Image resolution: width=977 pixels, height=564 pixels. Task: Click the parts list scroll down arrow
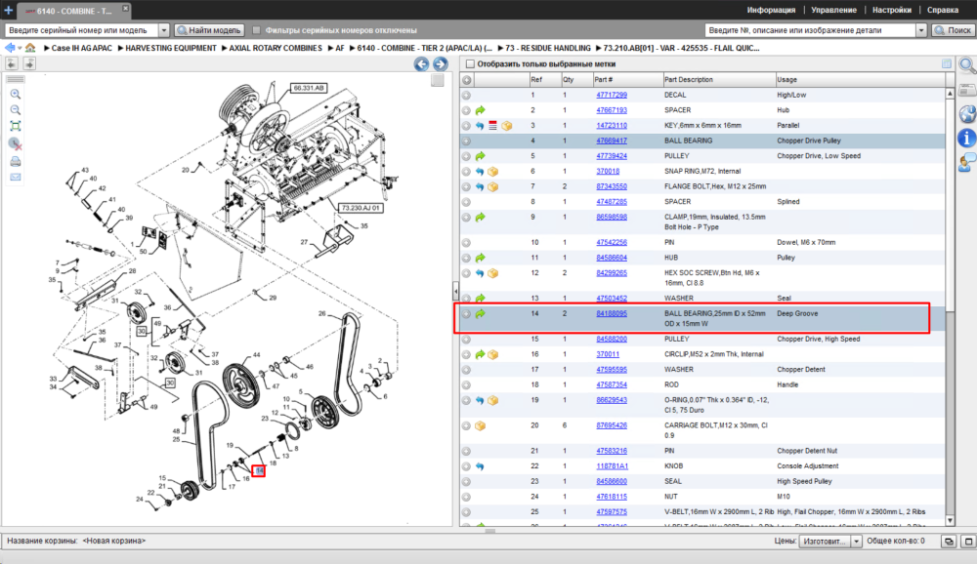click(951, 520)
